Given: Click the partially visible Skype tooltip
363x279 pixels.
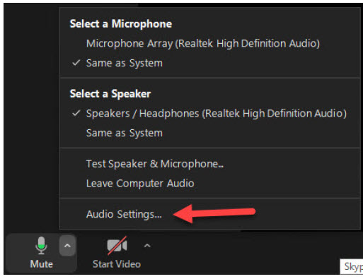Looking at the screenshot, I should click(352, 266).
